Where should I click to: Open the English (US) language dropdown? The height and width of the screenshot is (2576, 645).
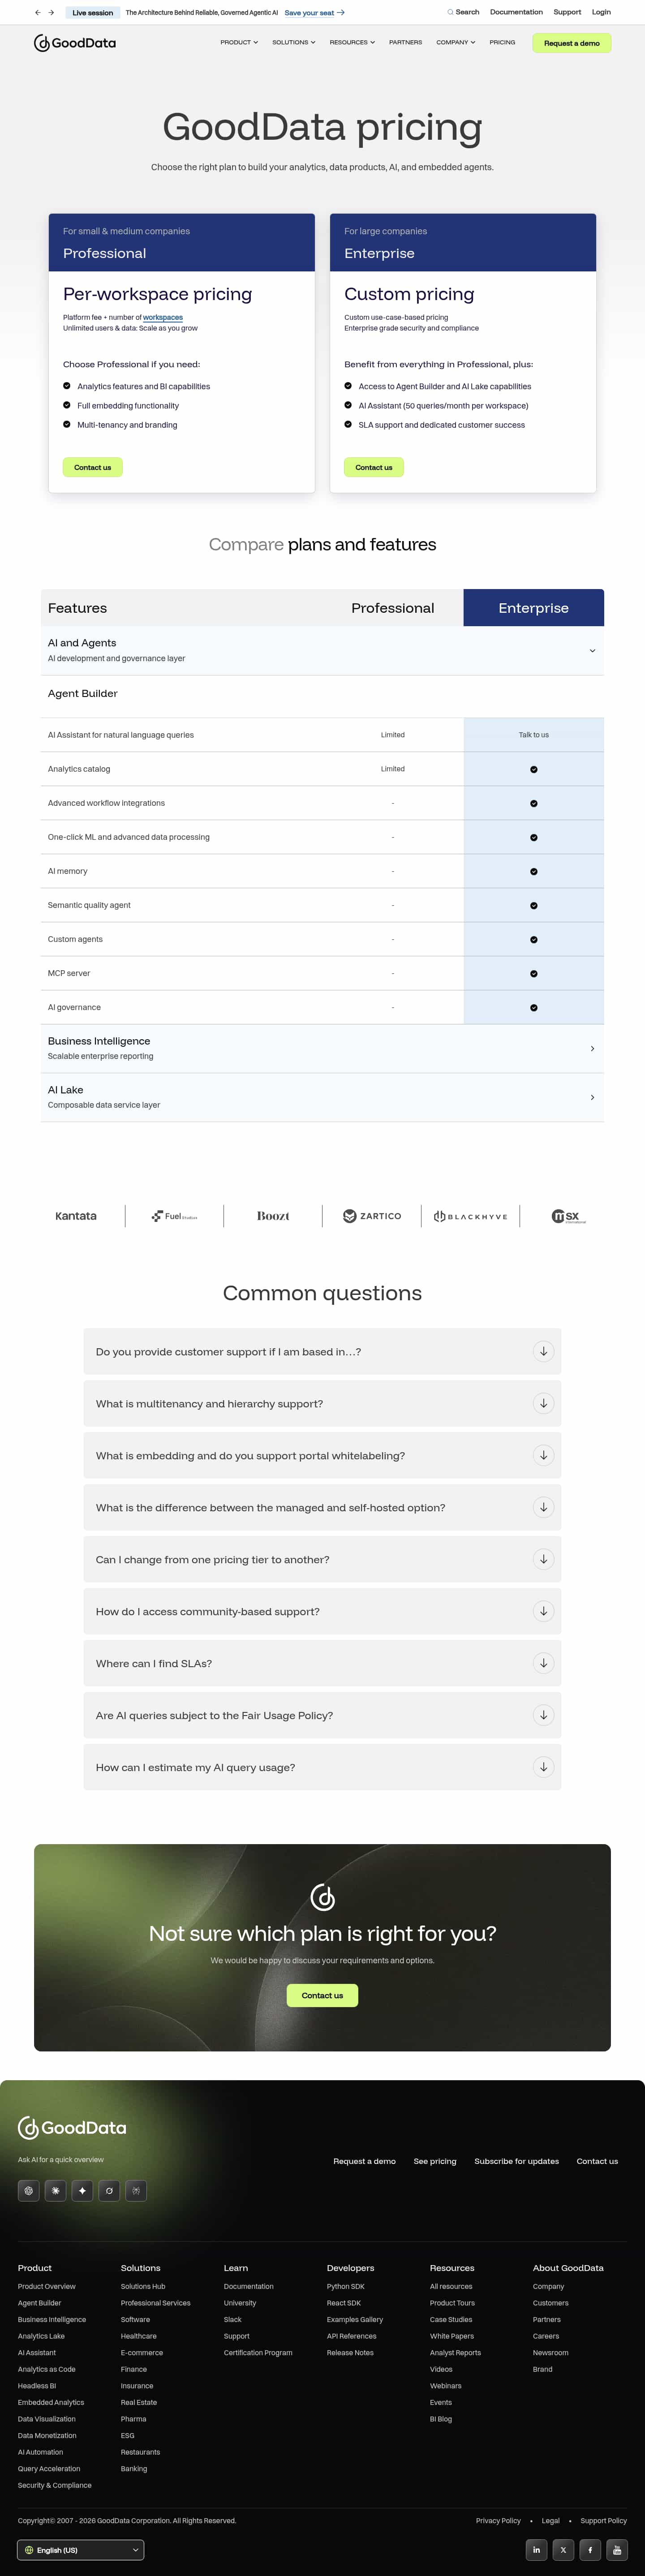click(81, 2550)
